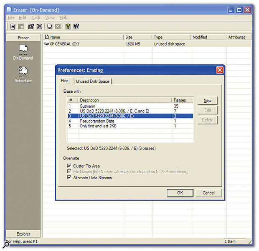Viewport: 259px width, 251px height.
Task: Select the Scheduler sidebar icon
Action: tap(23, 74)
